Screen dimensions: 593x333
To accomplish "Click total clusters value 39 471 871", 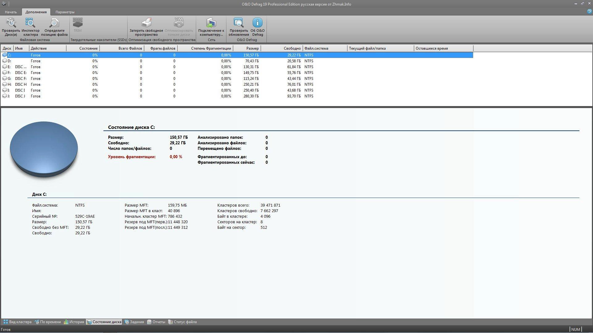I will tap(270, 205).
